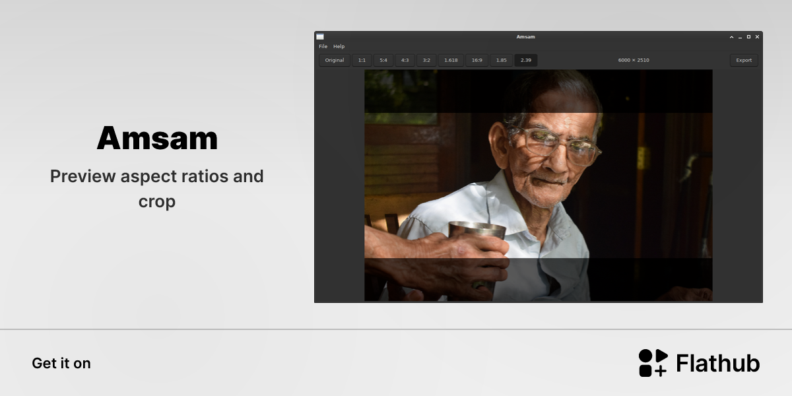The width and height of the screenshot is (792, 396).
Task: Toggle the 2.39 aspect ratio button
Action: click(x=526, y=61)
